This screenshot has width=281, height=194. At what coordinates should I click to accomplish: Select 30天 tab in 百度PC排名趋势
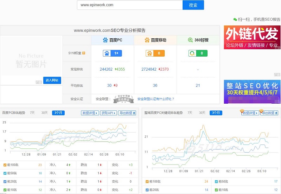coord(45,113)
